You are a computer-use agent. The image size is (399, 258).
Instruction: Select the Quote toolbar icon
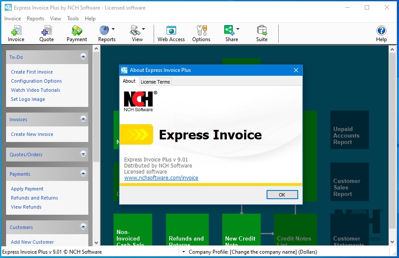(x=46, y=33)
